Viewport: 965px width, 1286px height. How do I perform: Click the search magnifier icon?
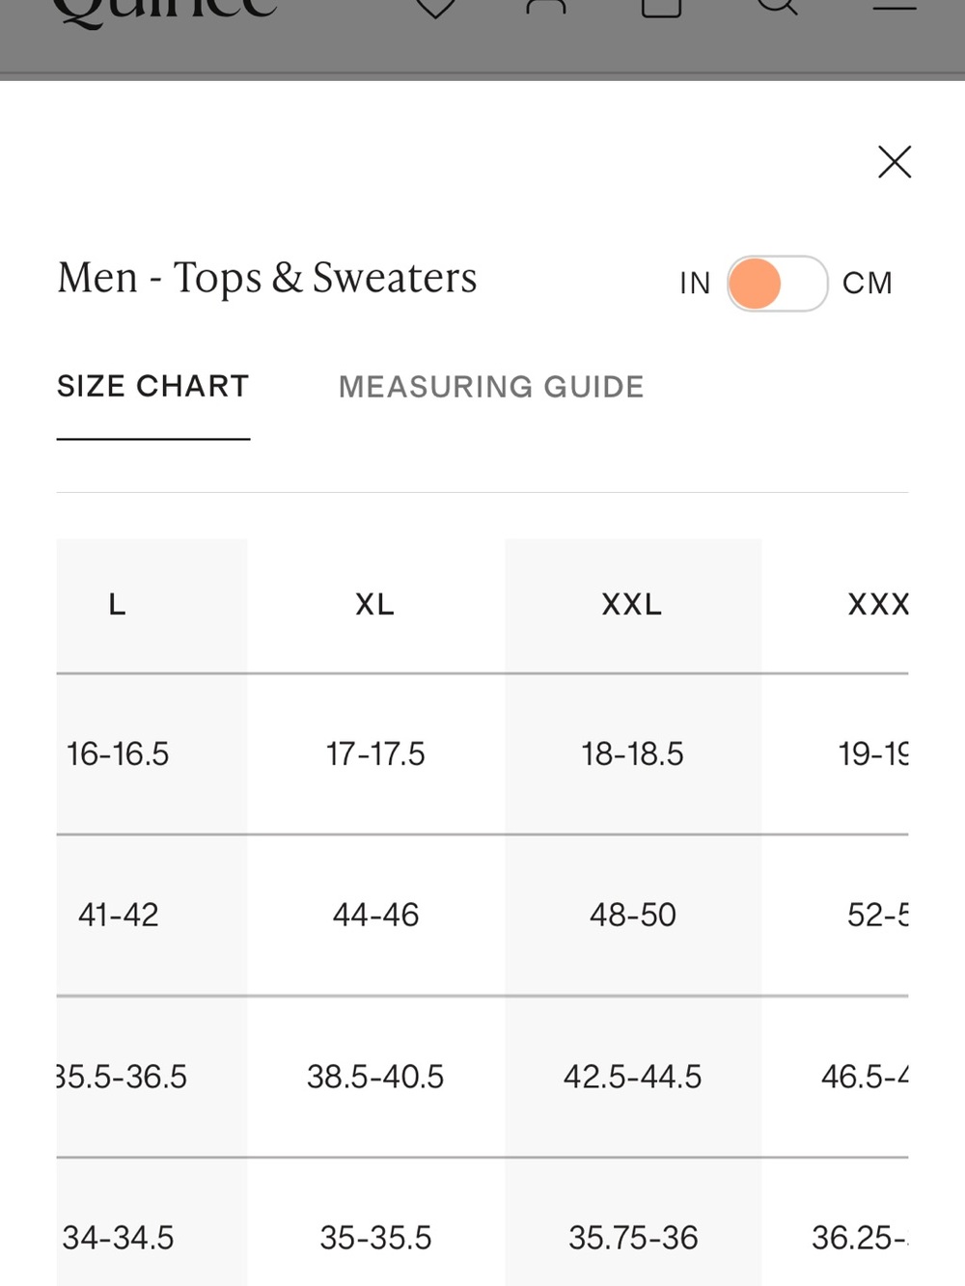(778, 8)
